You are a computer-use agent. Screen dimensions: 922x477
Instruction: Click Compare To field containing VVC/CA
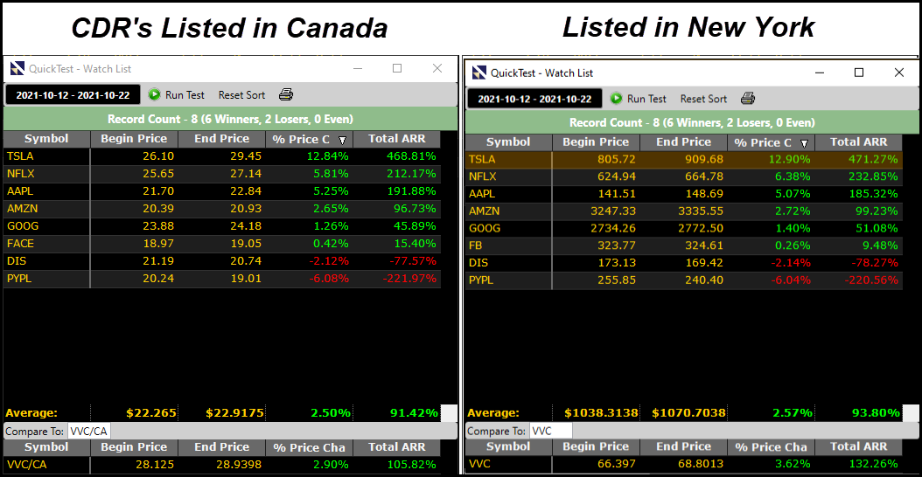89,432
